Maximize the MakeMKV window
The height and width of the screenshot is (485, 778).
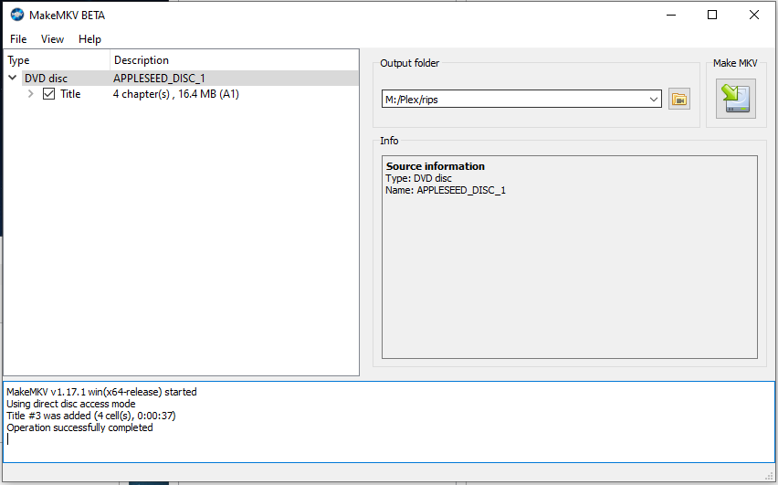(x=712, y=15)
